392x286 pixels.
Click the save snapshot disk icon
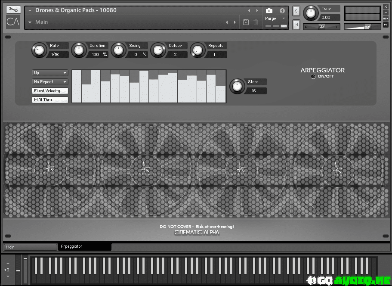click(x=246, y=22)
